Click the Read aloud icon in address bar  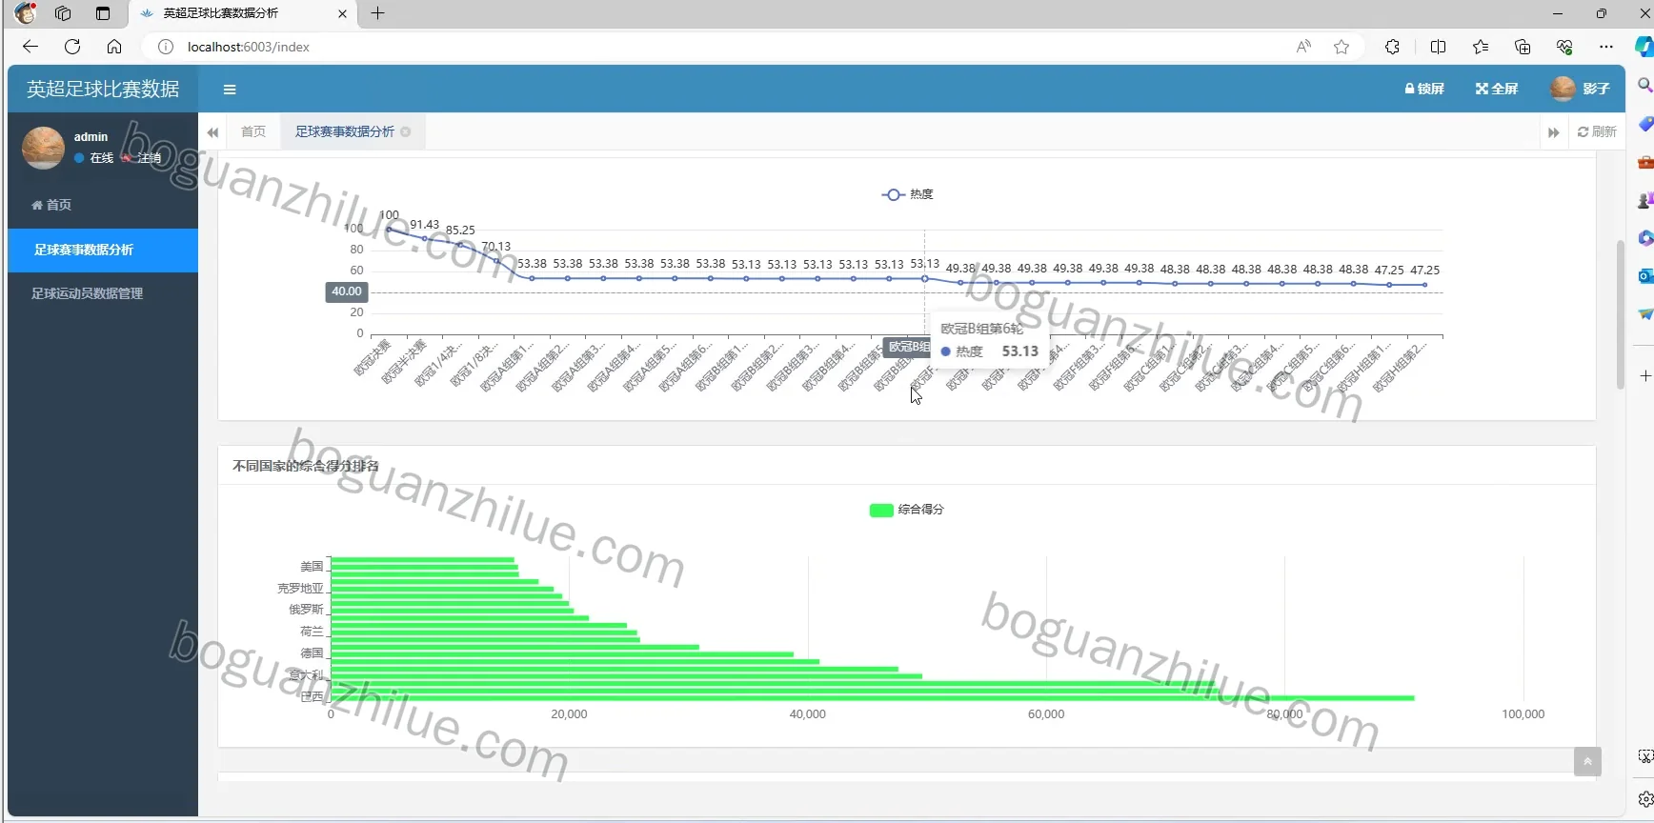tap(1303, 47)
